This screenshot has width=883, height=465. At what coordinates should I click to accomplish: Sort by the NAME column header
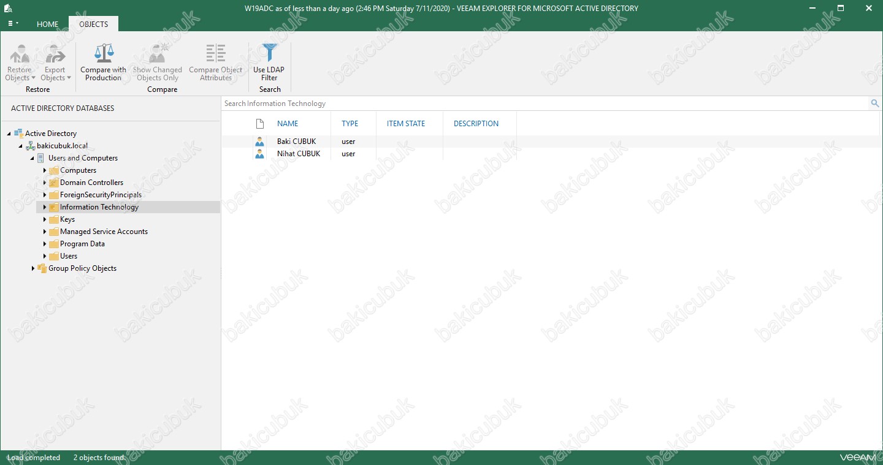[288, 124]
